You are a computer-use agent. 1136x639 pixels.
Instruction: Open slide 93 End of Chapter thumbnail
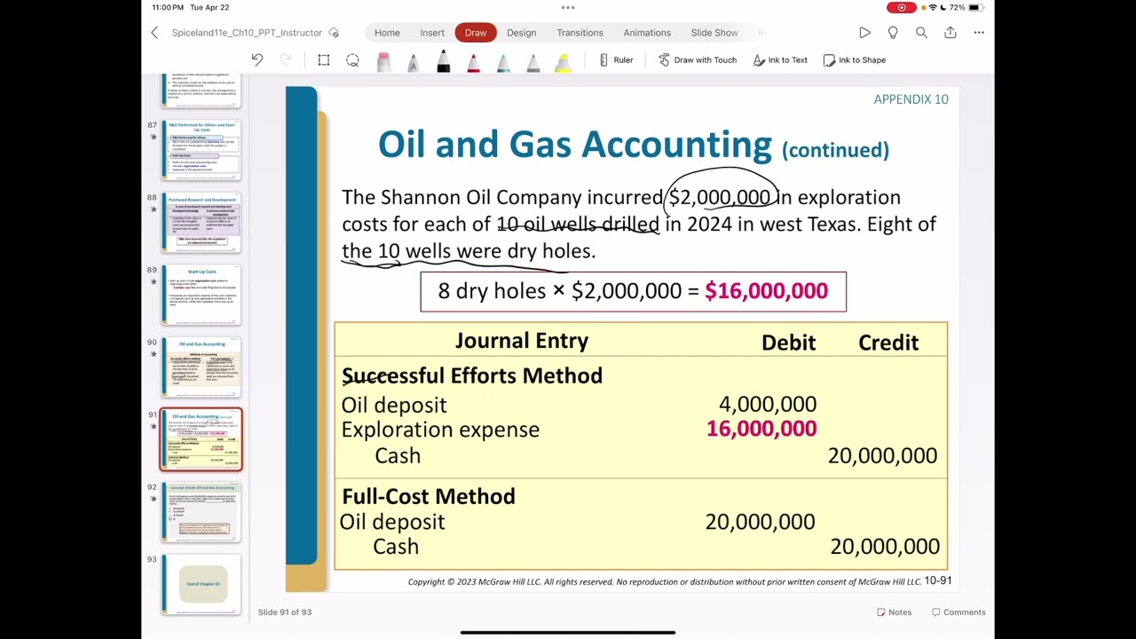(201, 584)
